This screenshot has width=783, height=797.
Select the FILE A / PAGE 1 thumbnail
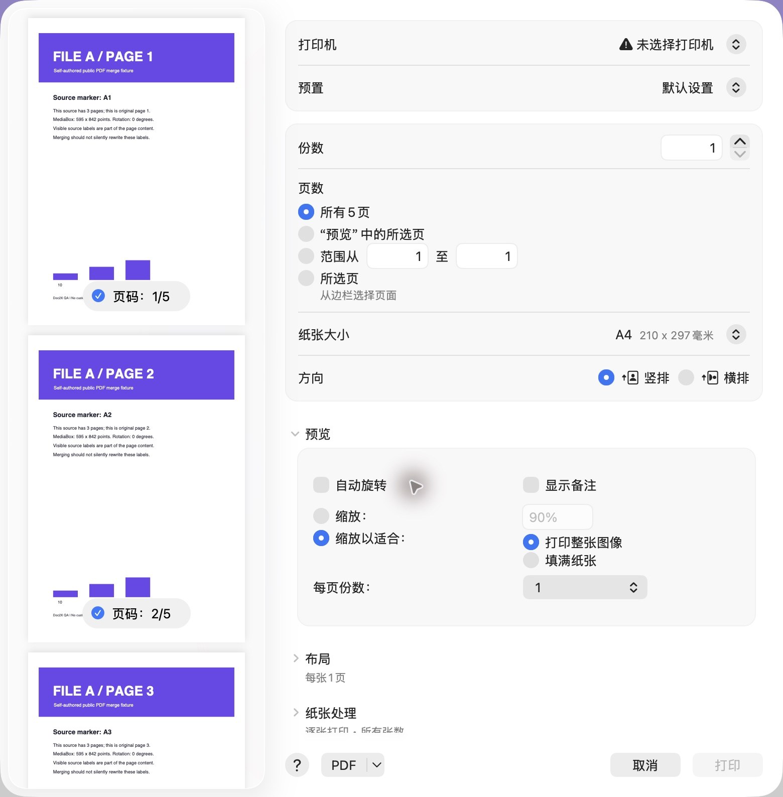[137, 172]
